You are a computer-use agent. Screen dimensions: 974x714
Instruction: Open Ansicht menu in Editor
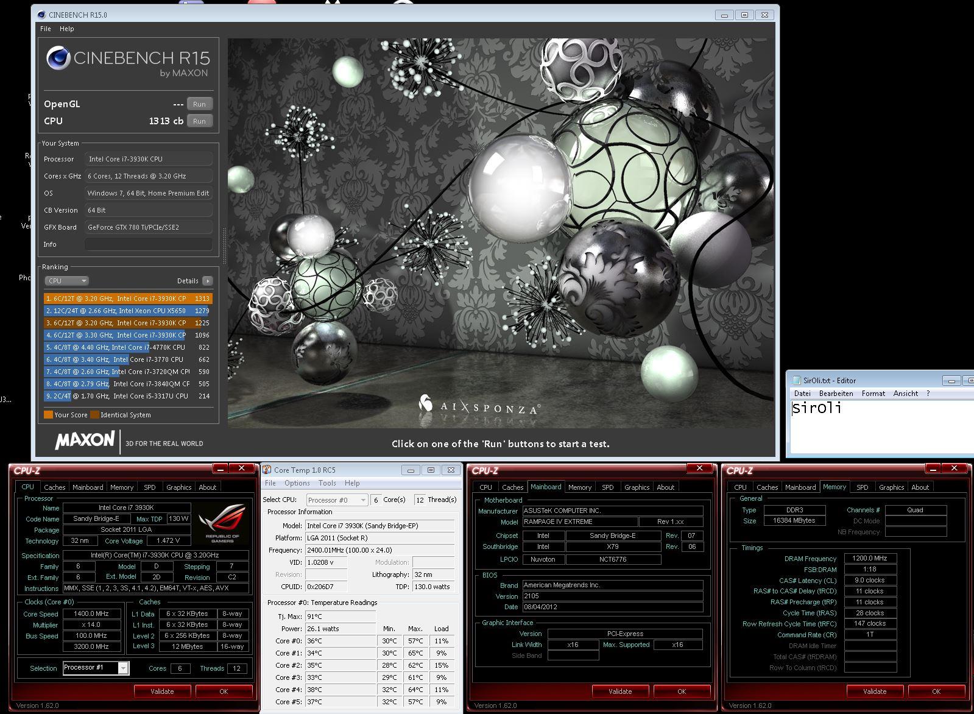pos(906,394)
